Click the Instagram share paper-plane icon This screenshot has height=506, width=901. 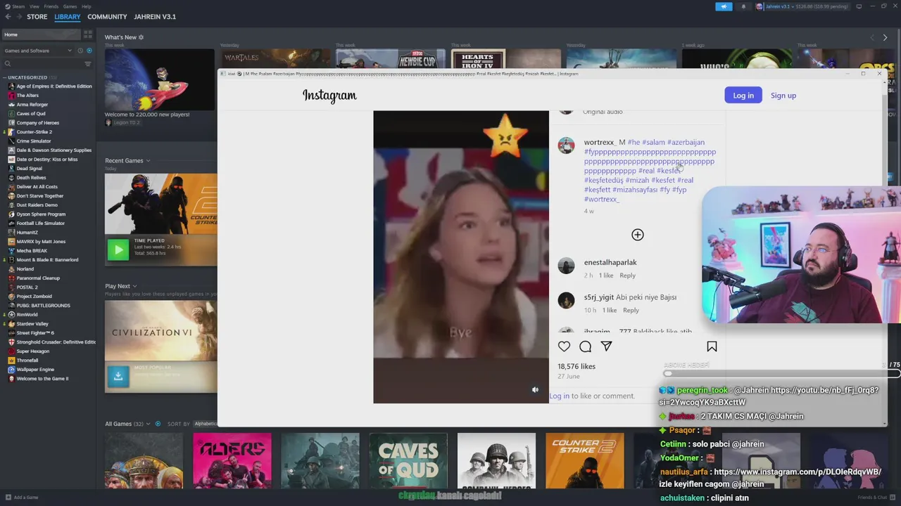(606, 346)
